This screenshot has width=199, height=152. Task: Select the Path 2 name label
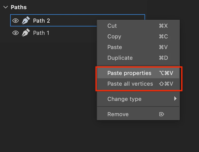pos(41,21)
